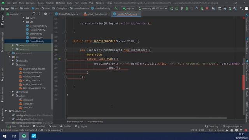Open the AVD Manager device icon
Image resolution: width=249 pixels, height=140 pixels.
coord(230,9)
